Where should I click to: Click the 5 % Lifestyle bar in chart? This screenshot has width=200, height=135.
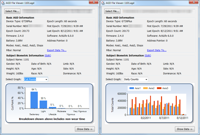pos(53,108)
